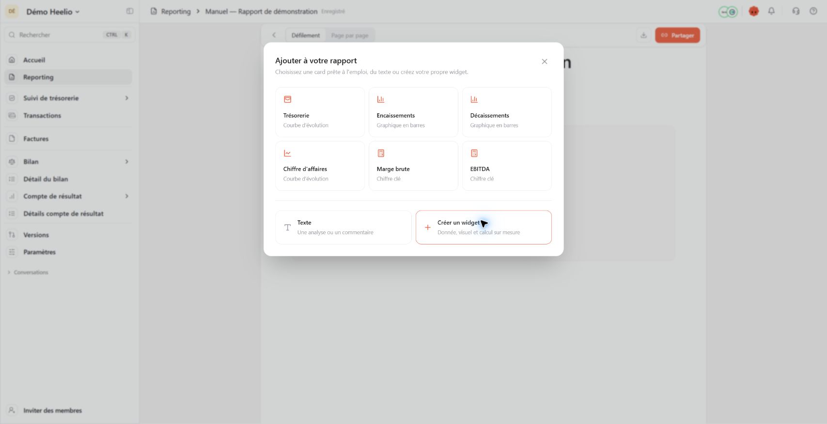This screenshot has height=424, width=827.
Task: Close the Ajouter à votre rapport dialog
Action: [545, 61]
